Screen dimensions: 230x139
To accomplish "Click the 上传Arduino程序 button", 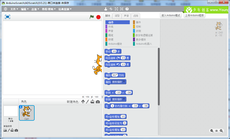I will coord(194,16).
